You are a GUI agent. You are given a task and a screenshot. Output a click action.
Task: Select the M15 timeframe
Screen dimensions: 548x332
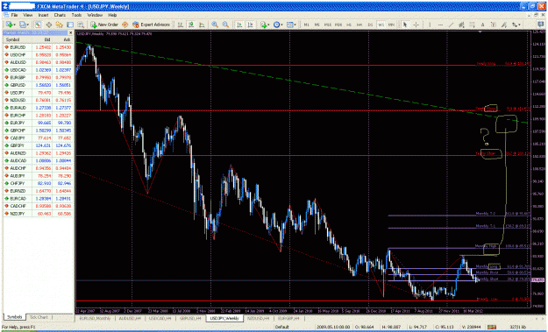coord(328,25)
